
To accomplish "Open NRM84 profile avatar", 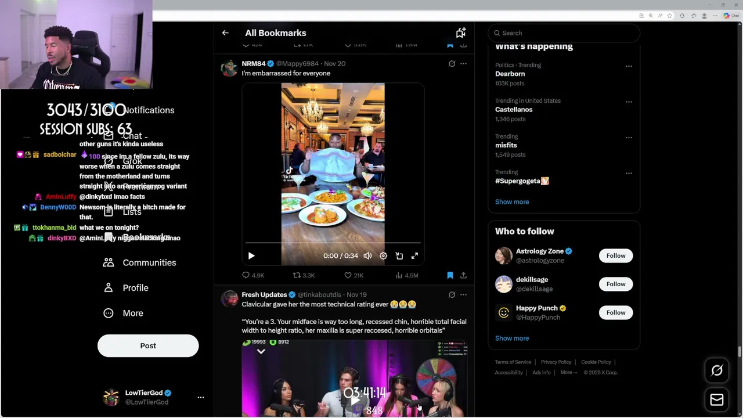I will coord(230,68).
